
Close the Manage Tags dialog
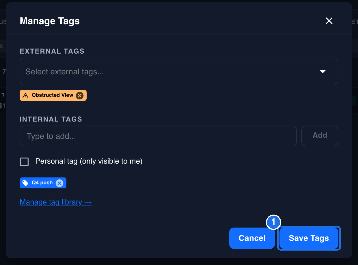click(329, 21)
